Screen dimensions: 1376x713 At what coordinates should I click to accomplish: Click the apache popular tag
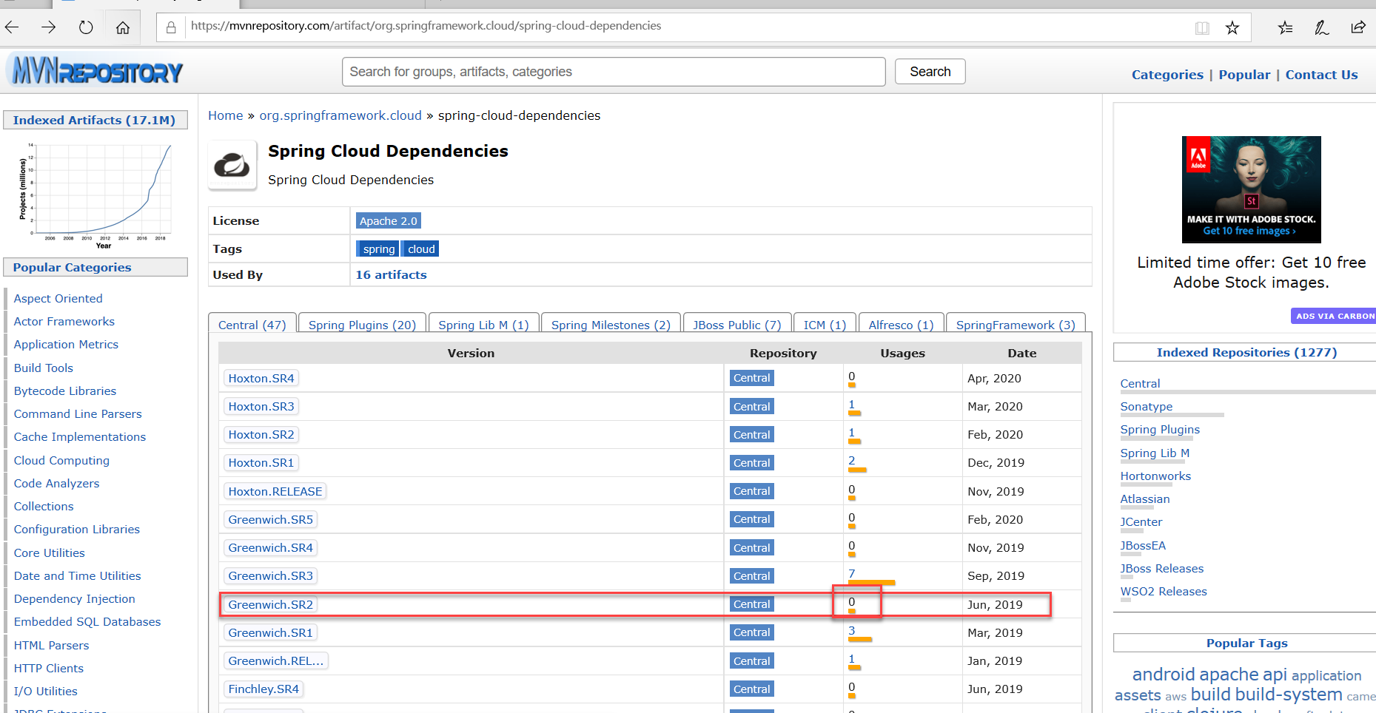pos(1229,675)
